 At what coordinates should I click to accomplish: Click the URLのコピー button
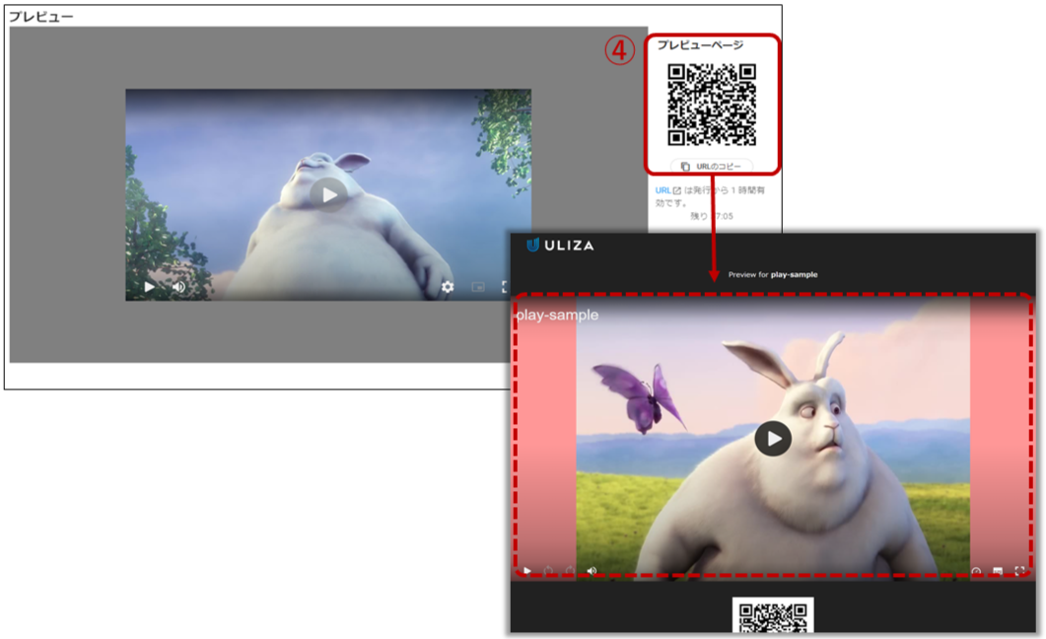point(711,166)
